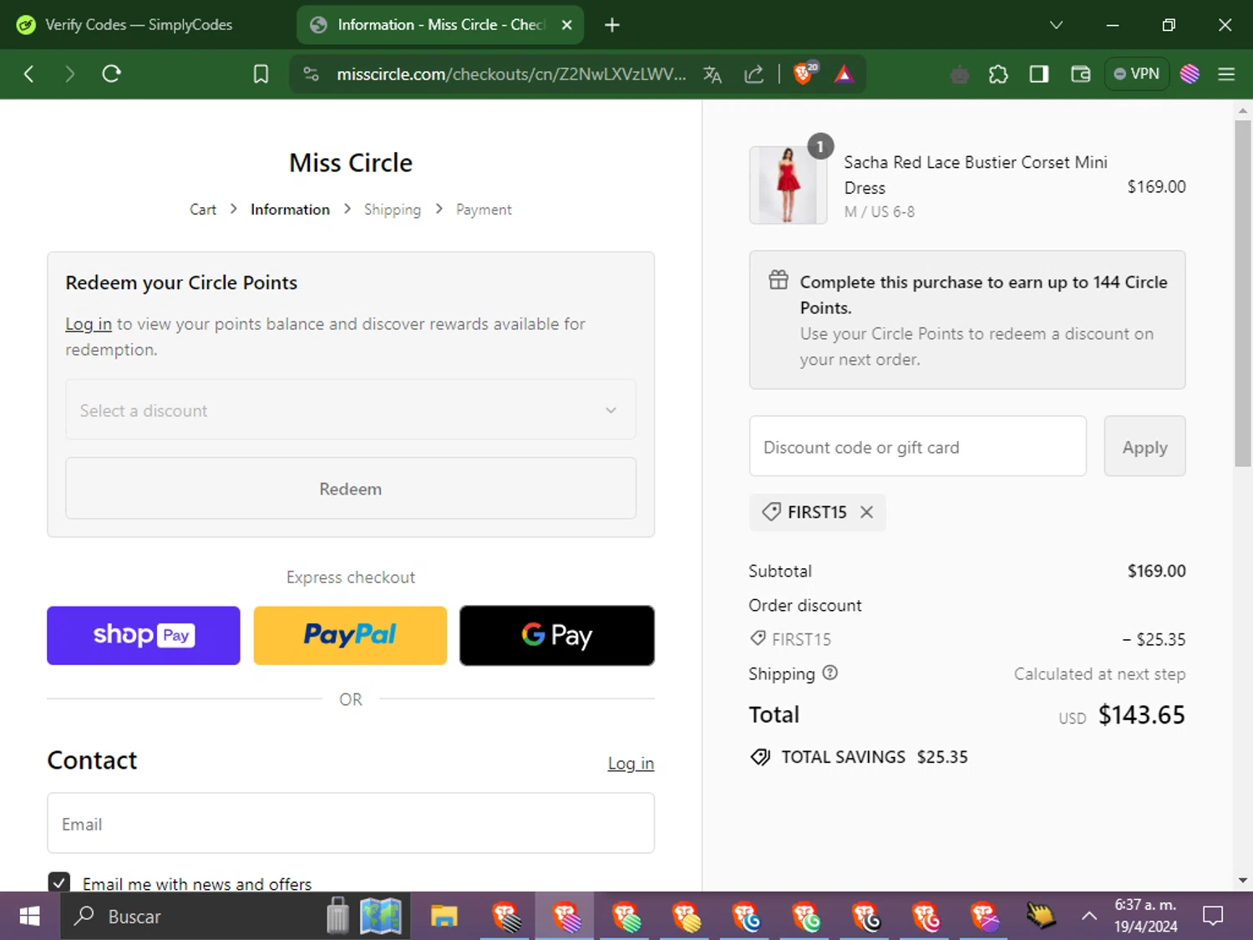The image size is (1253, 940).
Task: Pay with Shop Pay
Action: (144, 636)
